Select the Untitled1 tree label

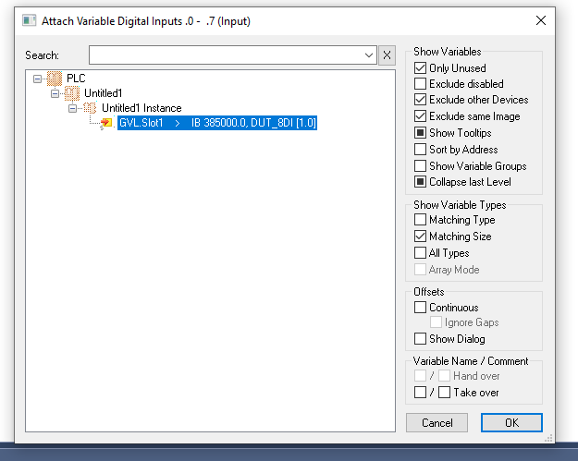click(104, 93)
